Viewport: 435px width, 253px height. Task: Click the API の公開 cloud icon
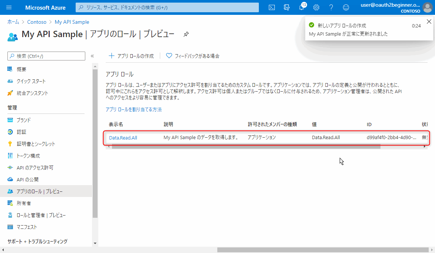(10, 180)
